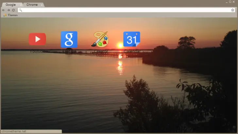Open the YouTube app icon
238x134 pixels.
point(37,39)
